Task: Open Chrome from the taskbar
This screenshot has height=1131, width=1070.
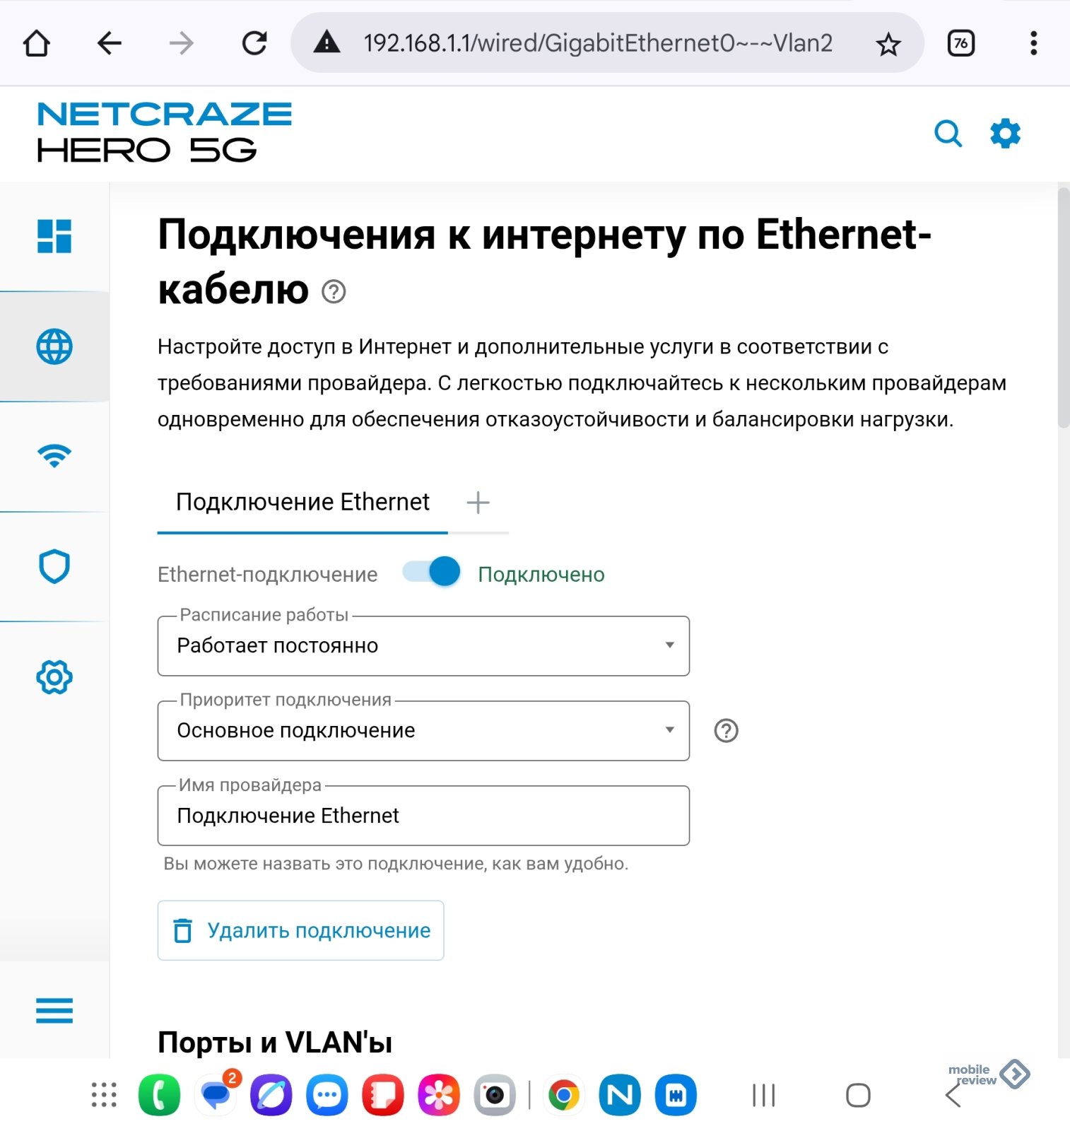Action: click(563, 1095)
